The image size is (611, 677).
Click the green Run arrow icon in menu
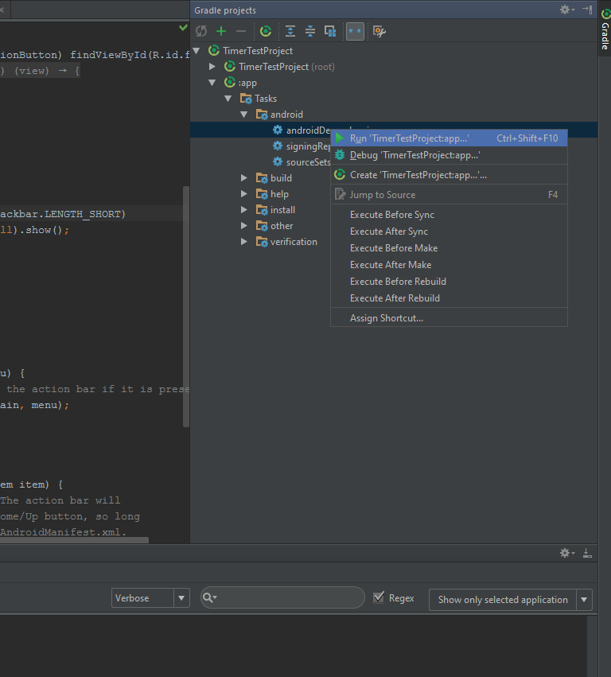340,138
